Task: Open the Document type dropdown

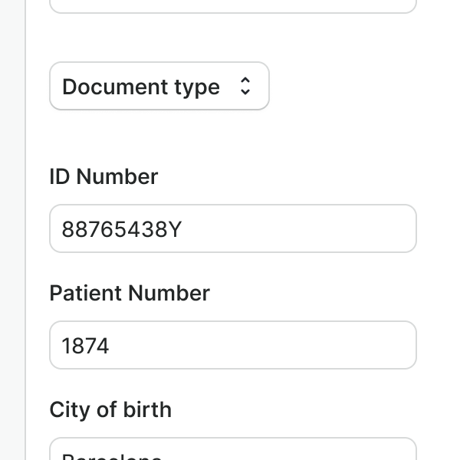Action: click(x=159, y=86)
